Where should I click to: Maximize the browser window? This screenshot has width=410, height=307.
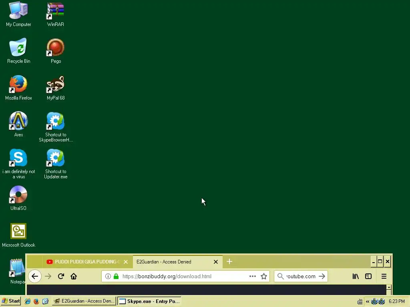[380, 262]
